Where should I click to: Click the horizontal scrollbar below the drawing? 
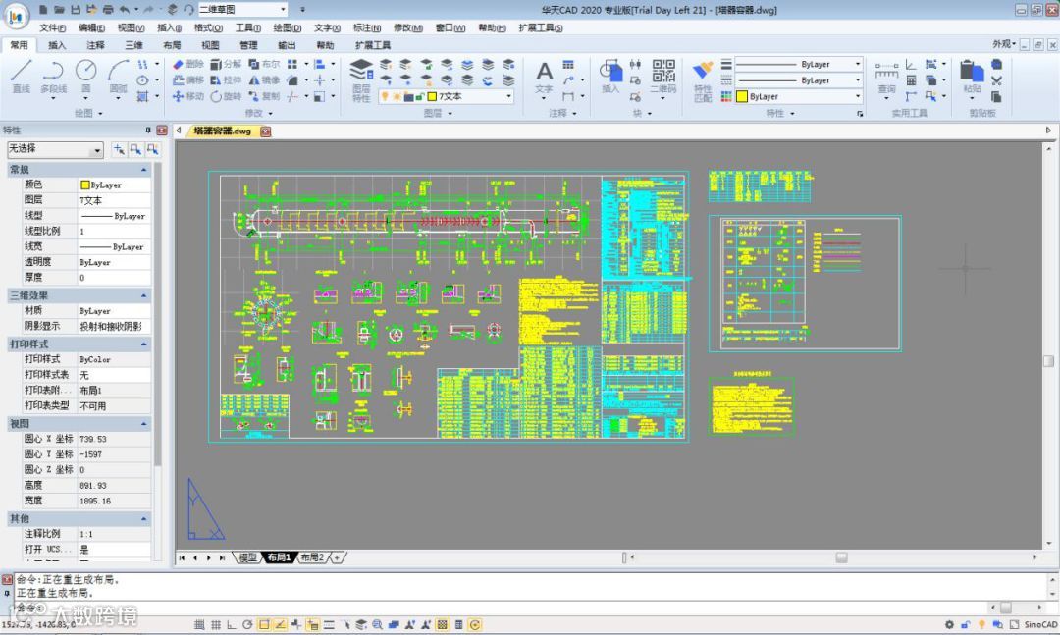[833, 557]
